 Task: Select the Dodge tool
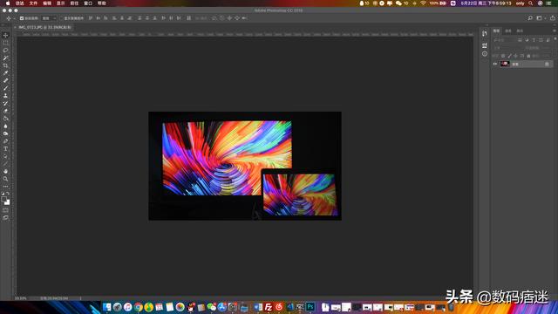click(x=5, y=133)
